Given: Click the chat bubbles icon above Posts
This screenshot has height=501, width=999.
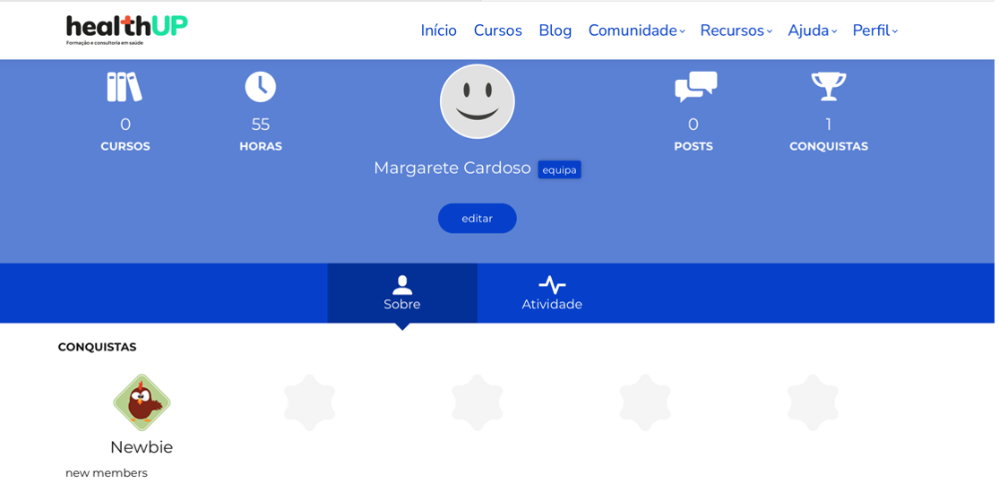Looking at the screenshot, I should (x=695, y=87).
